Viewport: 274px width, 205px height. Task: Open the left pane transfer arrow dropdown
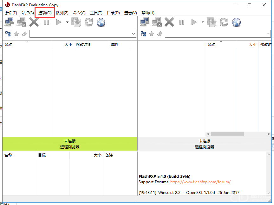[x=67, y=22]
